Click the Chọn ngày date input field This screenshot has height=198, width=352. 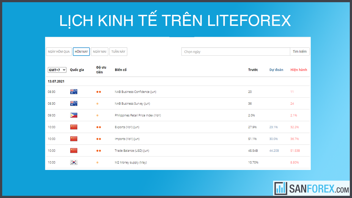tap(236, 52)
